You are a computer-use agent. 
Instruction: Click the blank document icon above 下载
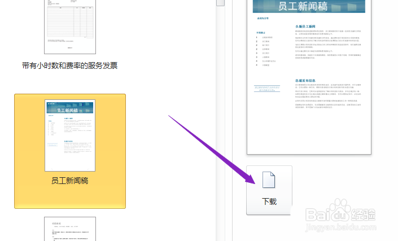pyautogui.click(x=269, y=180)
